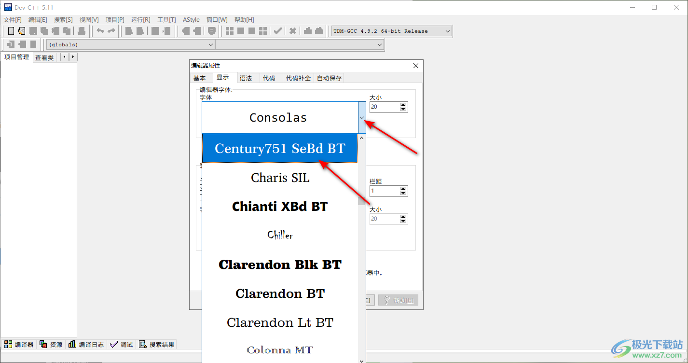
Task: Open the 代码补全 tab
Action: pos(298,78)
